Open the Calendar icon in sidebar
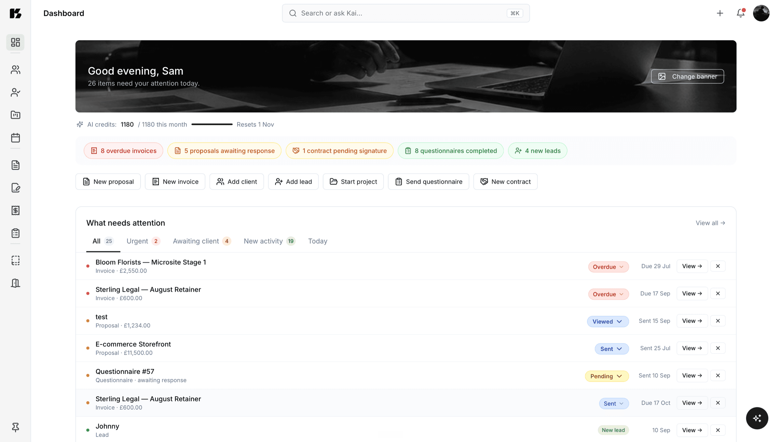Viewport: 781px width, 442px height. point(15,137)
